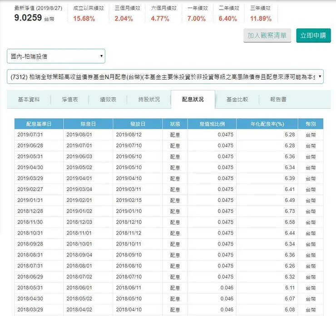Select the 配息狀況 tab
336x316 pixels.
tap(193, 100)
